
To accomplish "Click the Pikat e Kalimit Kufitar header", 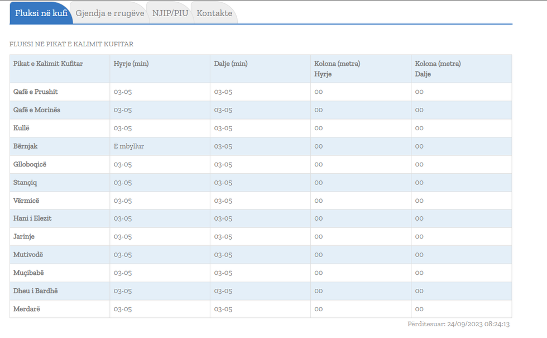I will 48,64.
